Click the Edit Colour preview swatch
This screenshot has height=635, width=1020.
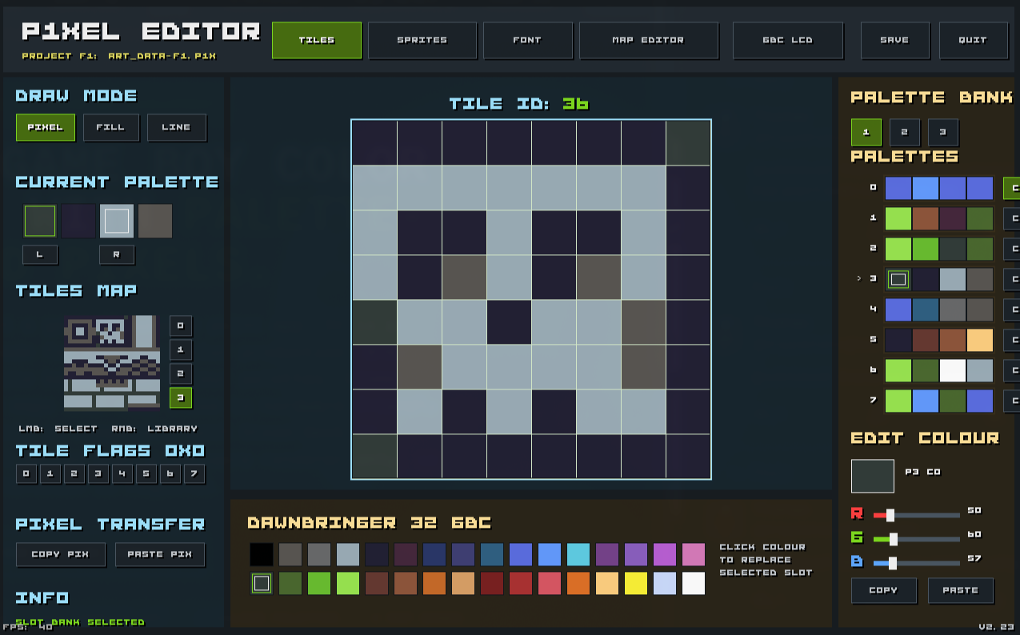[873, 476]
